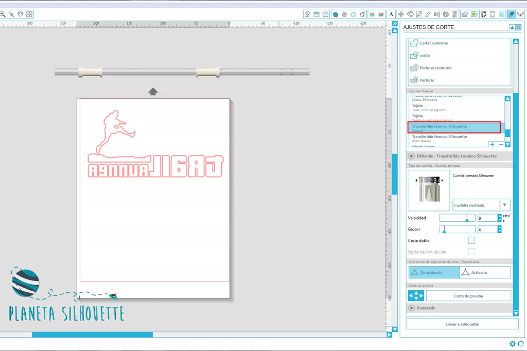Click the send to Silhouette toolbar icon
Image resolution: width=527 pixels, height=351 pixels.
coord(520,14)
